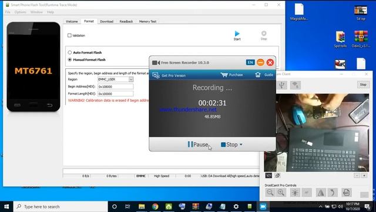Screen dimensions: 376x212
Task: Select the USB connection icon in DroidCam Client
Action: tap(282, 85)
